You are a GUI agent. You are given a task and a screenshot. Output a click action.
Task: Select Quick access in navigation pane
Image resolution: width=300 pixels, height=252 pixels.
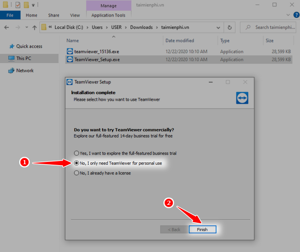[x=29, y=46]
